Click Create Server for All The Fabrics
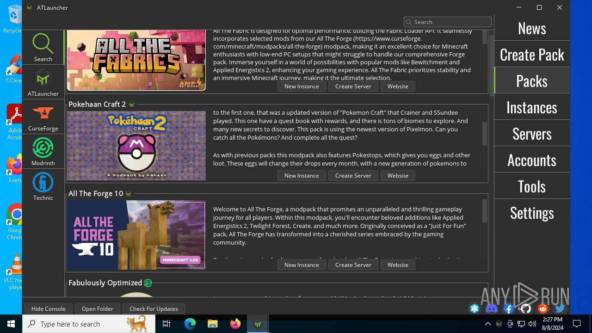592x333 pixels. click(x=353, y=86)
